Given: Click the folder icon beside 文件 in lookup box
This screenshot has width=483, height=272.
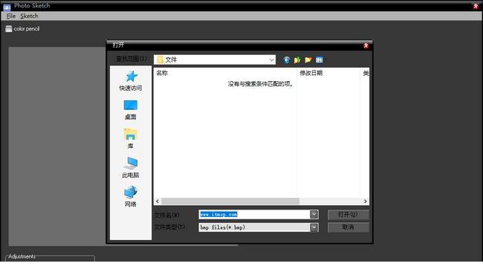Looking at the screenshot, I should click(x=160, y=59).
